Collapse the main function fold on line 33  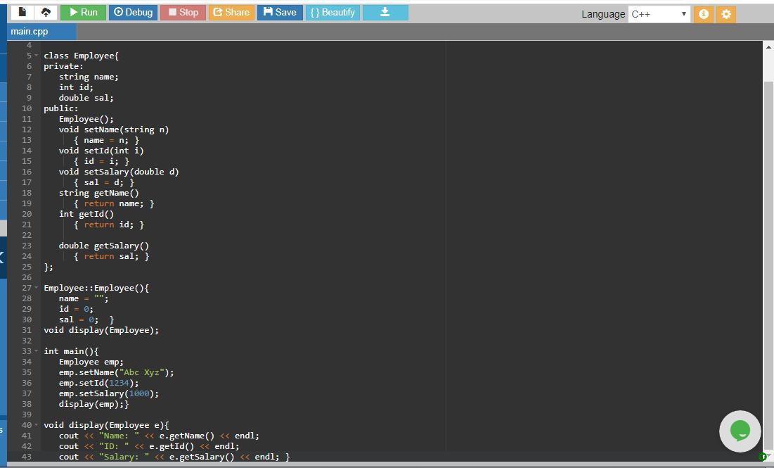(36, 351)
